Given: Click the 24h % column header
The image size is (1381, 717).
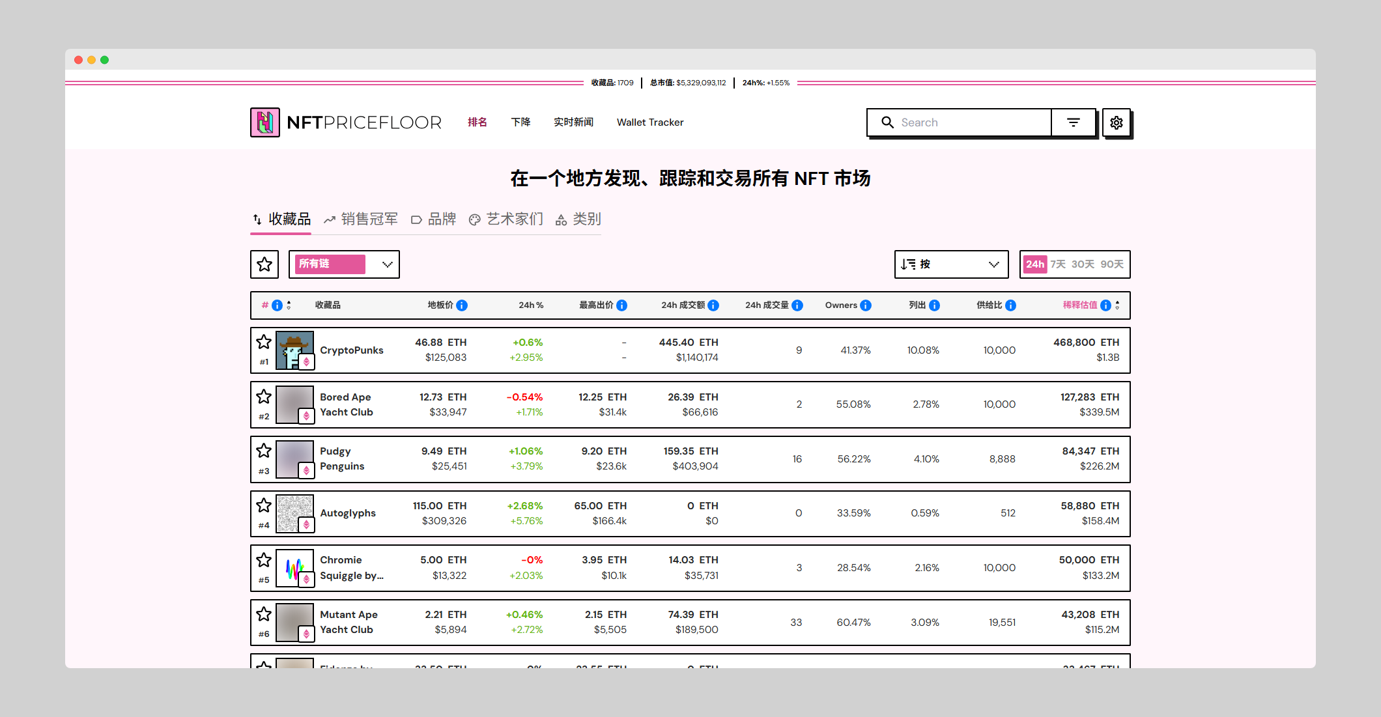Looking at the screenshot, I should click(x=531, y=305).
